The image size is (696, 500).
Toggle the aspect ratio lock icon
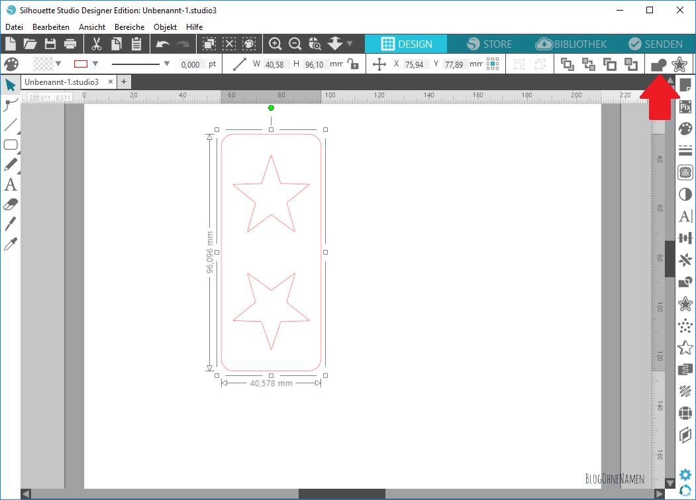(354, 64)
